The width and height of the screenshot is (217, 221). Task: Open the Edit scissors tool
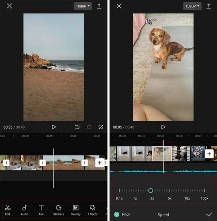[x=8, y=210]
